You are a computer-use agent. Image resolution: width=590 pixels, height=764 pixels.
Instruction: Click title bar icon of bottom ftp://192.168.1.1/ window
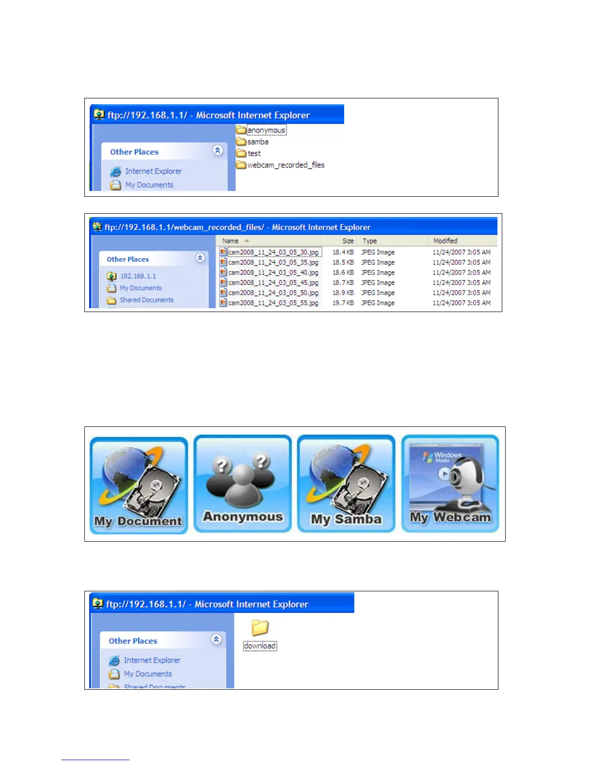98,603
